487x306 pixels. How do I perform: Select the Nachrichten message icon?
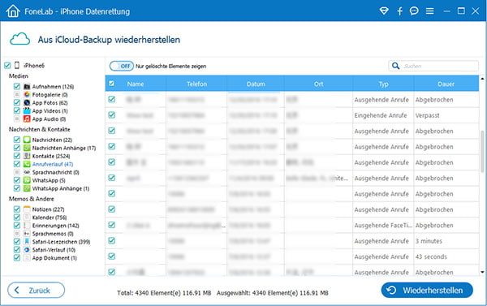point(27,140)
